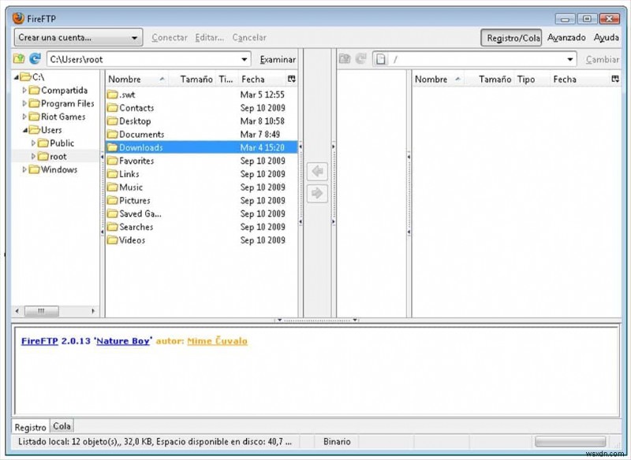This screenshot has width=631, height=460.
Task: Collapse the Users tree folder
Action: [x=25, y=130]
